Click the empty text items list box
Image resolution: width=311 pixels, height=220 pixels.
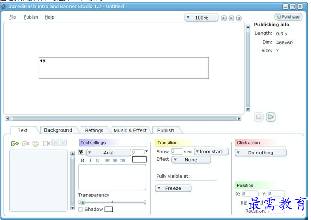39,180
